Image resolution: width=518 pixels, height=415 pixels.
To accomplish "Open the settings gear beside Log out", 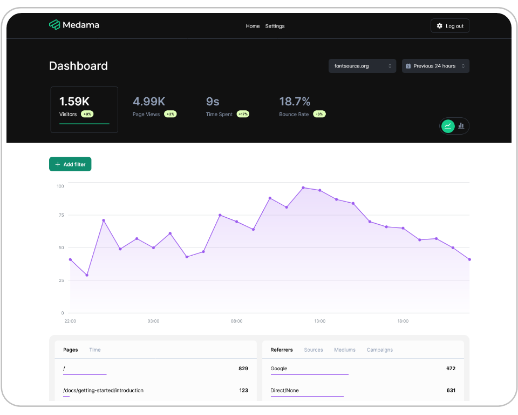I will click(x=439, y=25).
